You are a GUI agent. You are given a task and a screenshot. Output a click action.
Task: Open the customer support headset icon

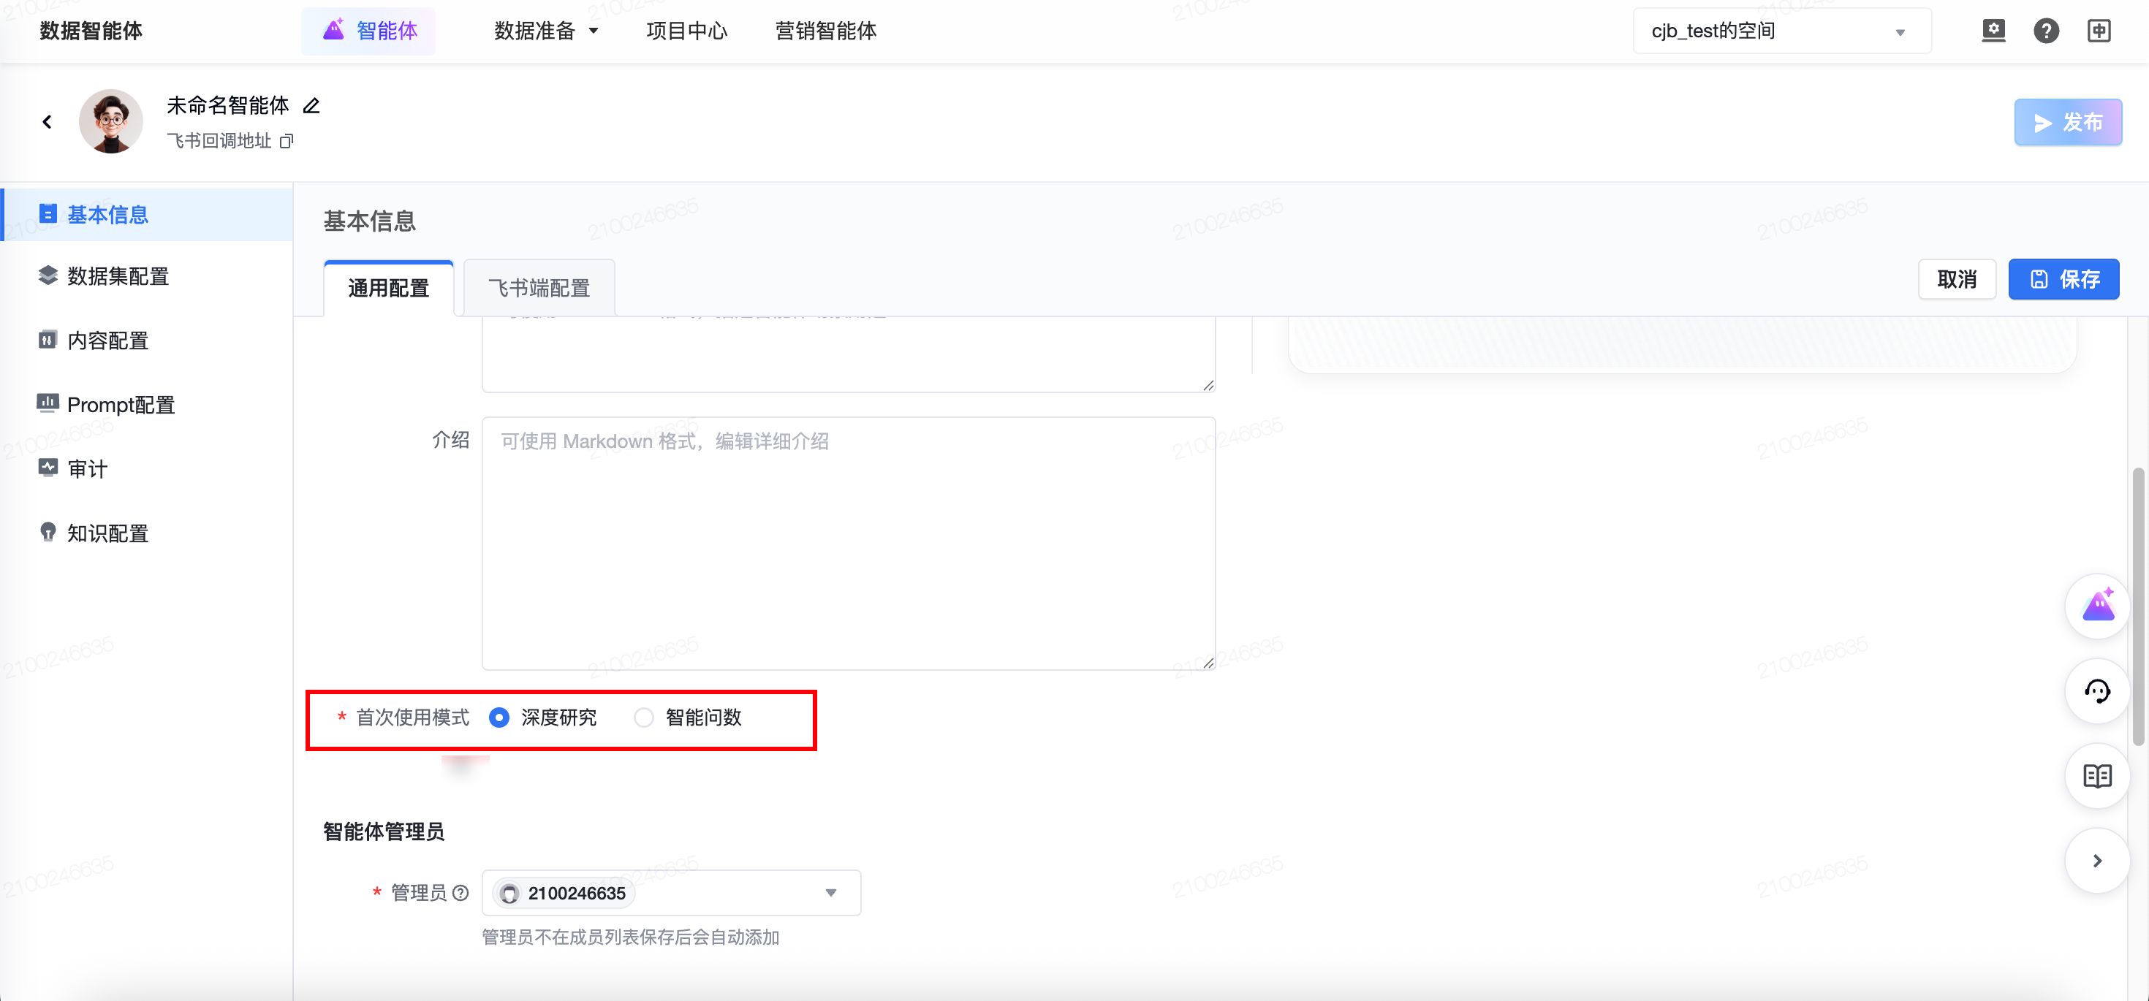[x=2096, y=690]
